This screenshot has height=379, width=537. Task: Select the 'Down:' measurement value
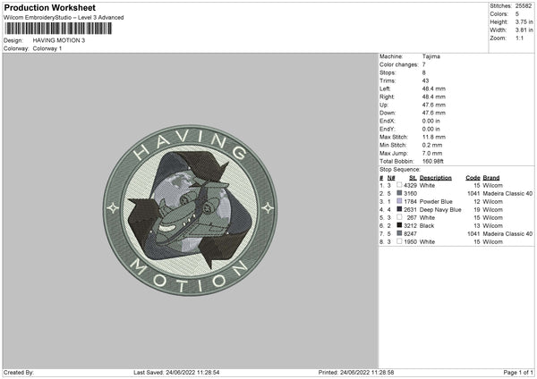click(x=434, y=113)
